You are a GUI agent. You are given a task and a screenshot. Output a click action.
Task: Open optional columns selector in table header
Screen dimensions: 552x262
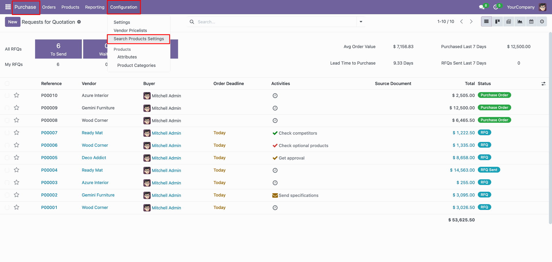click(543, 84)
